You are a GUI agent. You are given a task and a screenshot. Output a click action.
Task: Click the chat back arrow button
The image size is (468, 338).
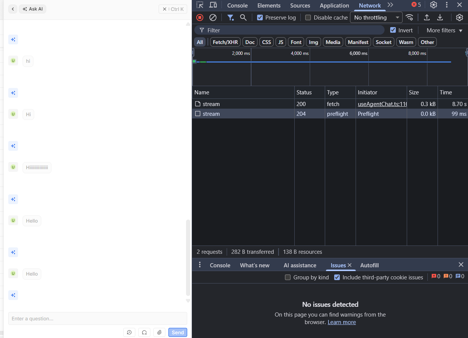point(13,9)
